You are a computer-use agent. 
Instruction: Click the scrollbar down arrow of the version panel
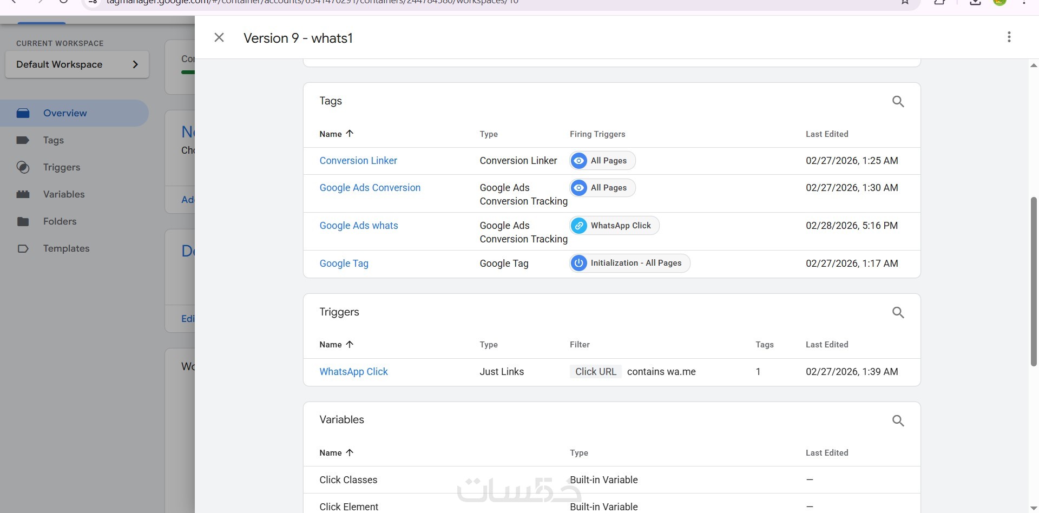[x=1033, y=507]
